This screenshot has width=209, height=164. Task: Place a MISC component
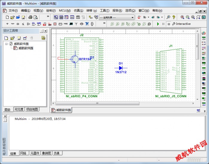pyautogui.click(x=66, y=24)
